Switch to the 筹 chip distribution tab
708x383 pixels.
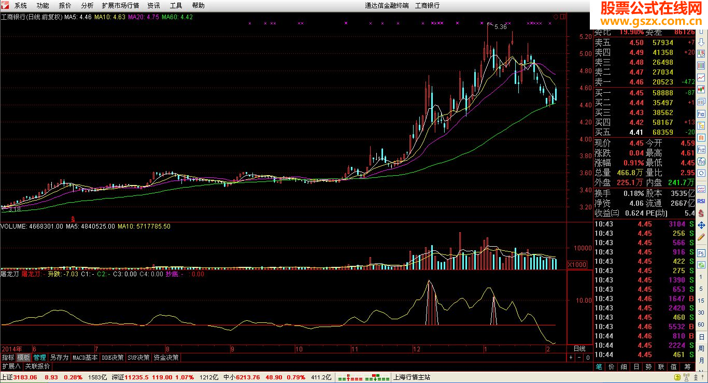687,366
